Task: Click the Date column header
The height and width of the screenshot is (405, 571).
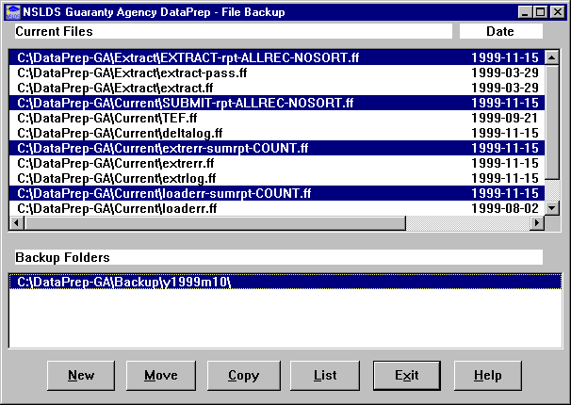Action: tap(500, 31)
